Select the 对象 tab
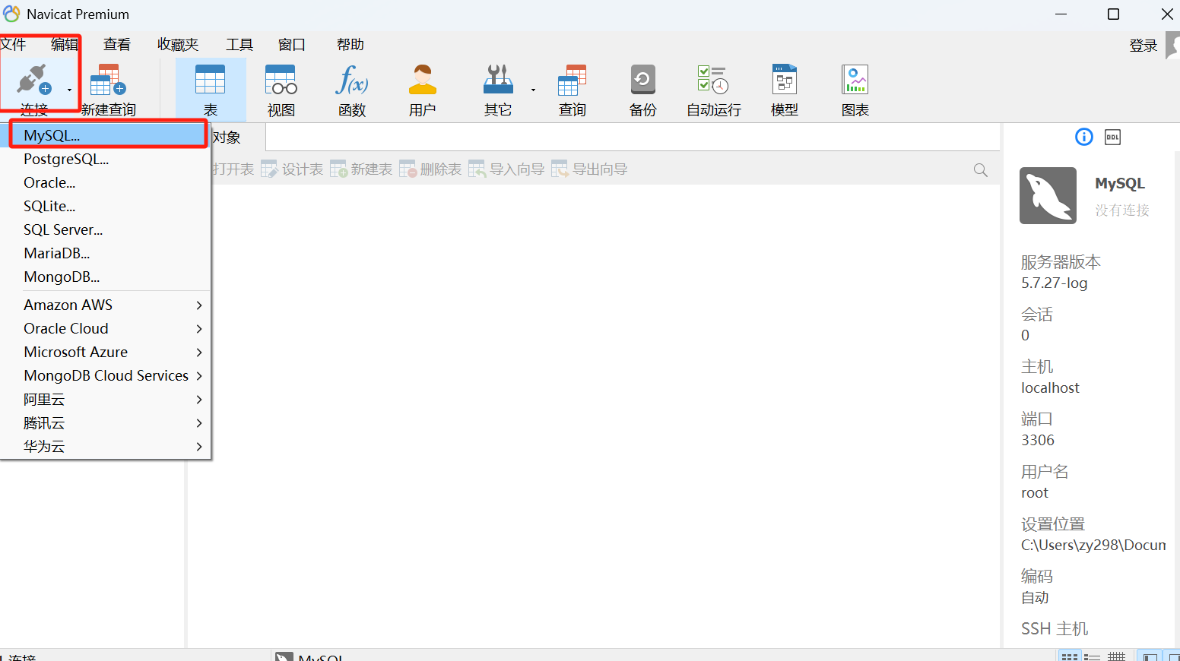The width and height of the screenshot is (1180, 661). pyautogui.click(x=228, y=138)
